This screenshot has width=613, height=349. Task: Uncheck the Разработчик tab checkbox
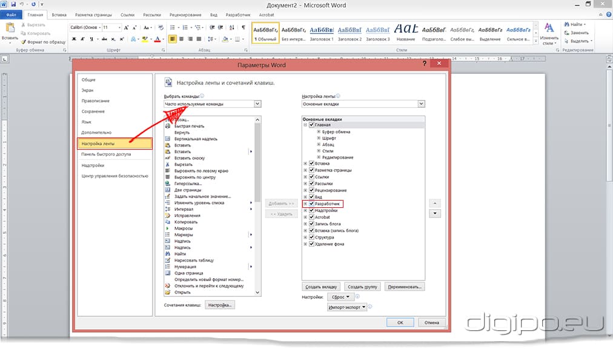(311, 204)
